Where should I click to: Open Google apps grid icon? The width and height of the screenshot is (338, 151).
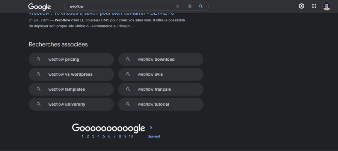314,6
